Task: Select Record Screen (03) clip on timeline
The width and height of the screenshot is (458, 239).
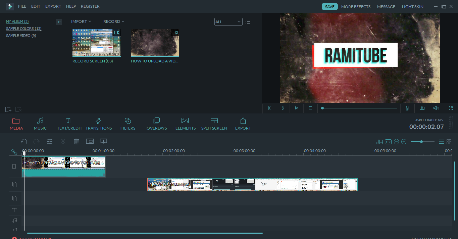Action: tap(253, 185)
